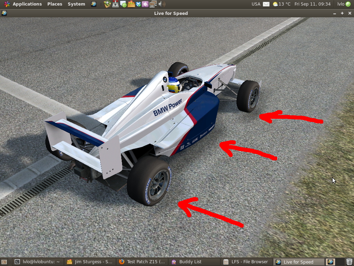Viewport: 354px width, 266px height.
Task: Open the orange bar-chart box icon
Action: pyautogui.click(x=131, y=4)
